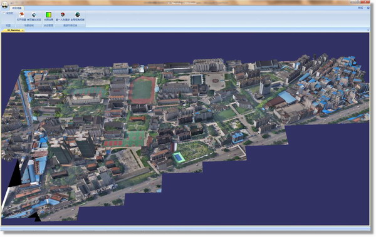376x237 pixels.
Task: Click the blue swimming pool in 3D scene
Action: point(178,158)
